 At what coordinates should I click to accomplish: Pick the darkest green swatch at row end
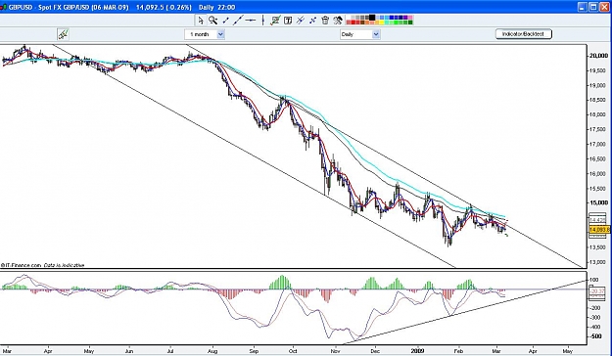click(x=410, y=22)
